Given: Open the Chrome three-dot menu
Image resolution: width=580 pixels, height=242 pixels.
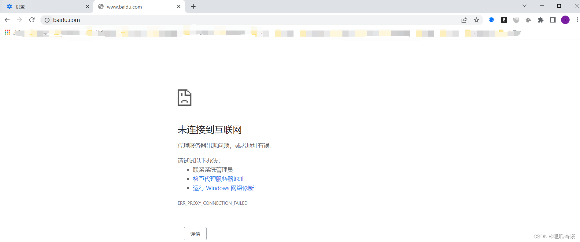Looking at the screenshot, I should pyautogui.click(x=577, y=20).
